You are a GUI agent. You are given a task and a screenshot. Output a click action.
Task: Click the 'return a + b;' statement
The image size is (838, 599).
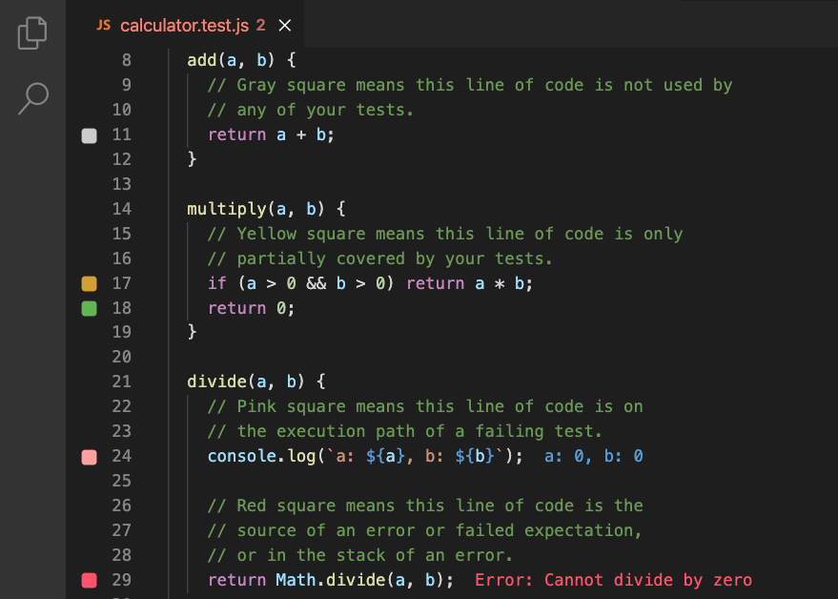click(x=271, y=134)
